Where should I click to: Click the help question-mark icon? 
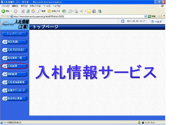(152, 22)
